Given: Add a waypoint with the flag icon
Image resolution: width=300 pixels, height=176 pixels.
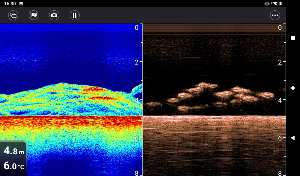Looking at the screenshot, I should [x=34, y=15].
